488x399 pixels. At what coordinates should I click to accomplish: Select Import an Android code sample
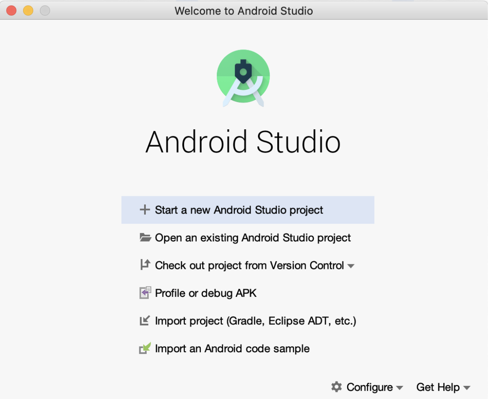click(x=232, y=348)
